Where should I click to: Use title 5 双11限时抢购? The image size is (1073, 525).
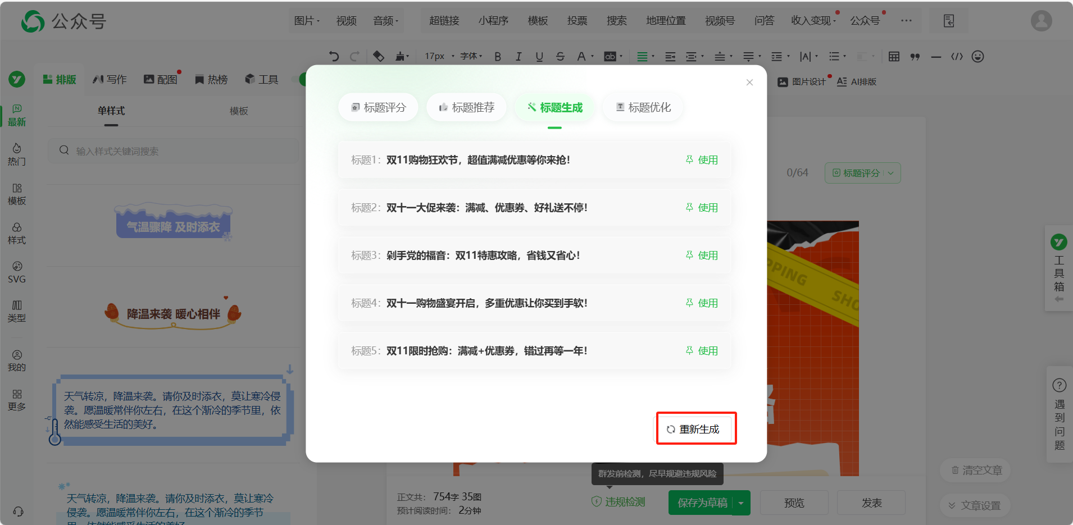tap(702, 351)
